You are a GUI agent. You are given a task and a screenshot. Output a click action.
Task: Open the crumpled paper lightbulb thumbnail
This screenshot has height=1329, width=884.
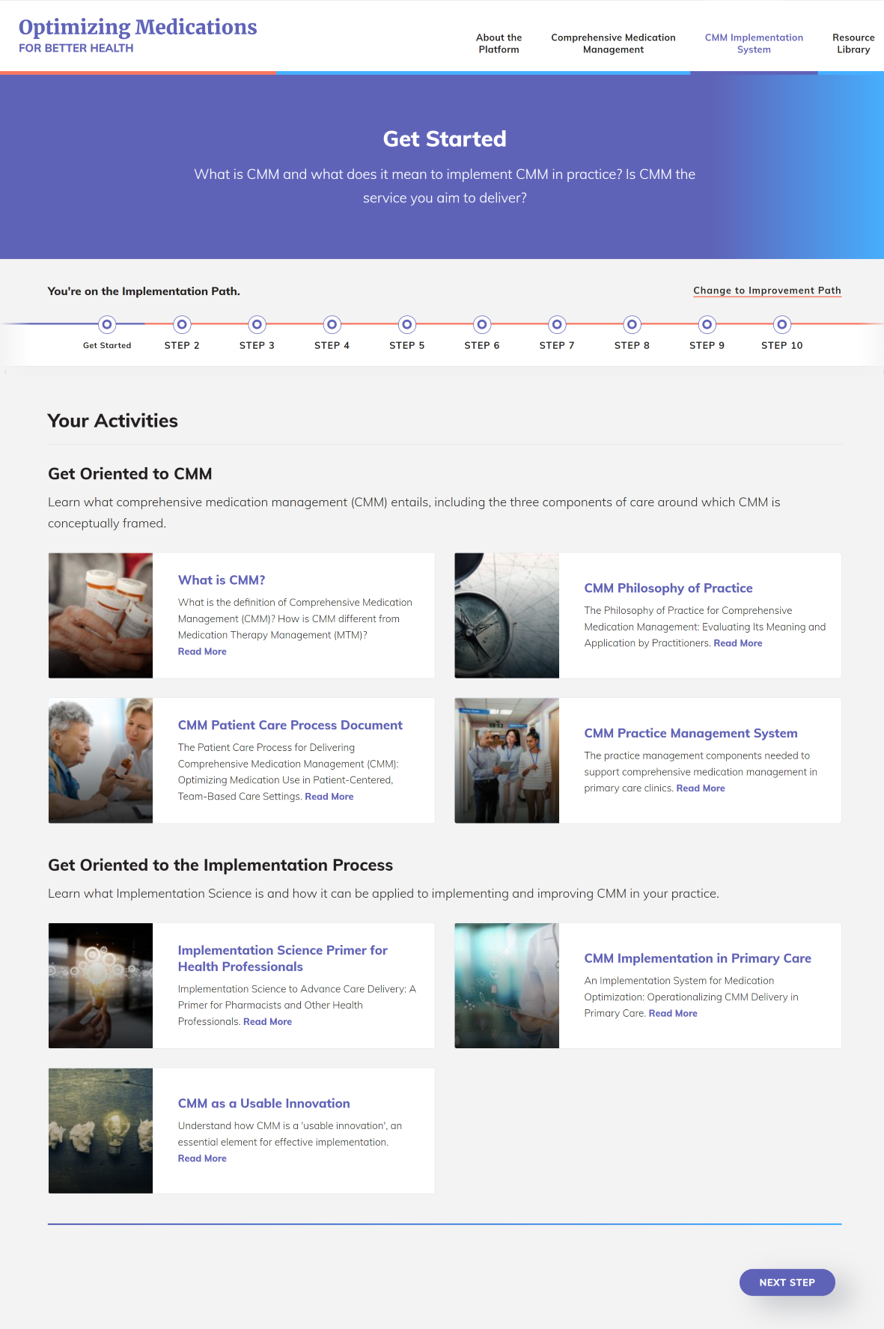(x=100, y=1131)
